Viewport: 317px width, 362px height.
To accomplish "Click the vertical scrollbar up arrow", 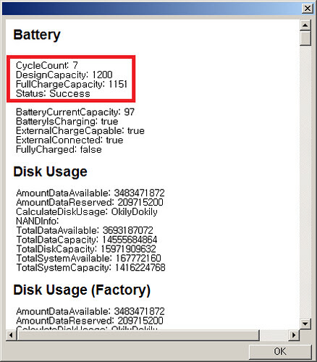I will [x=305, y=25].
